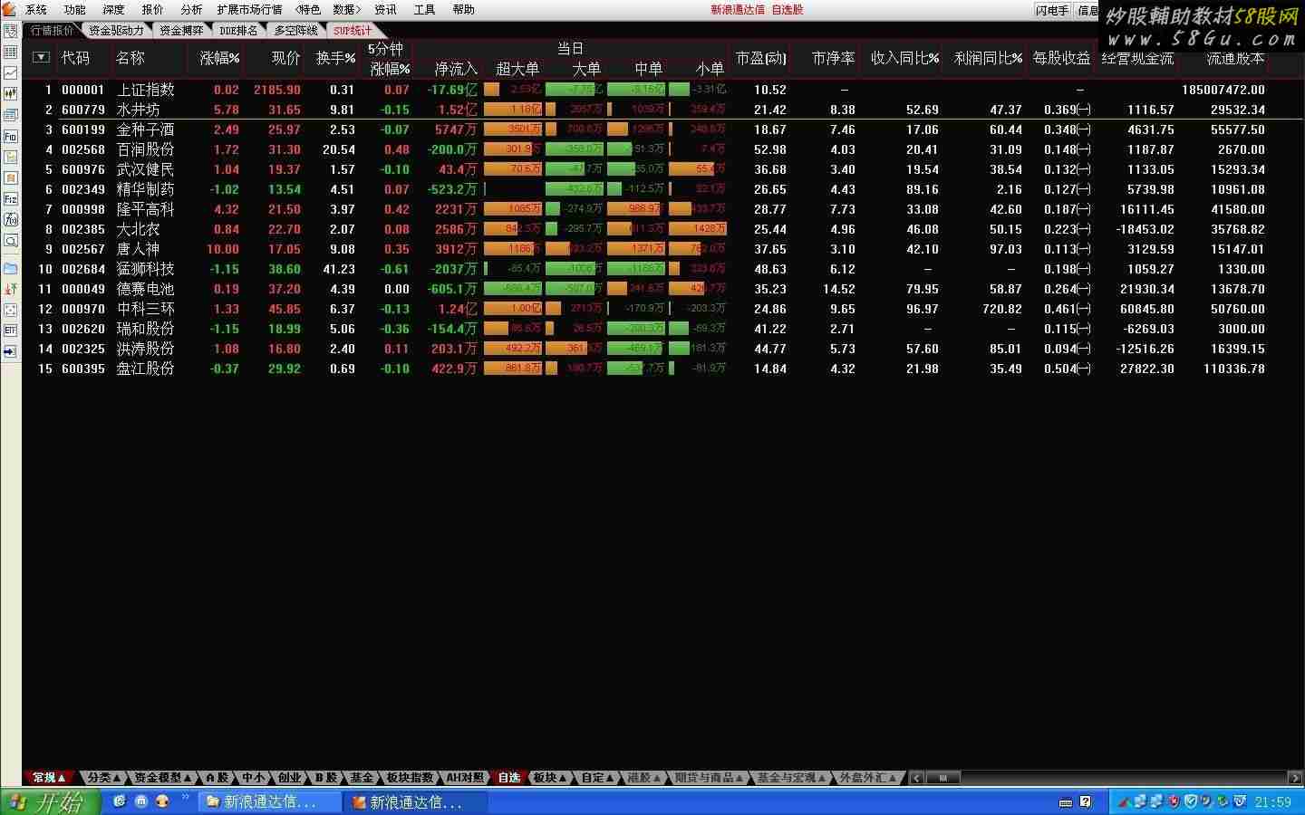
Task: Open the quote list icon at the top of the left sidebar
Action: [11, 31]
